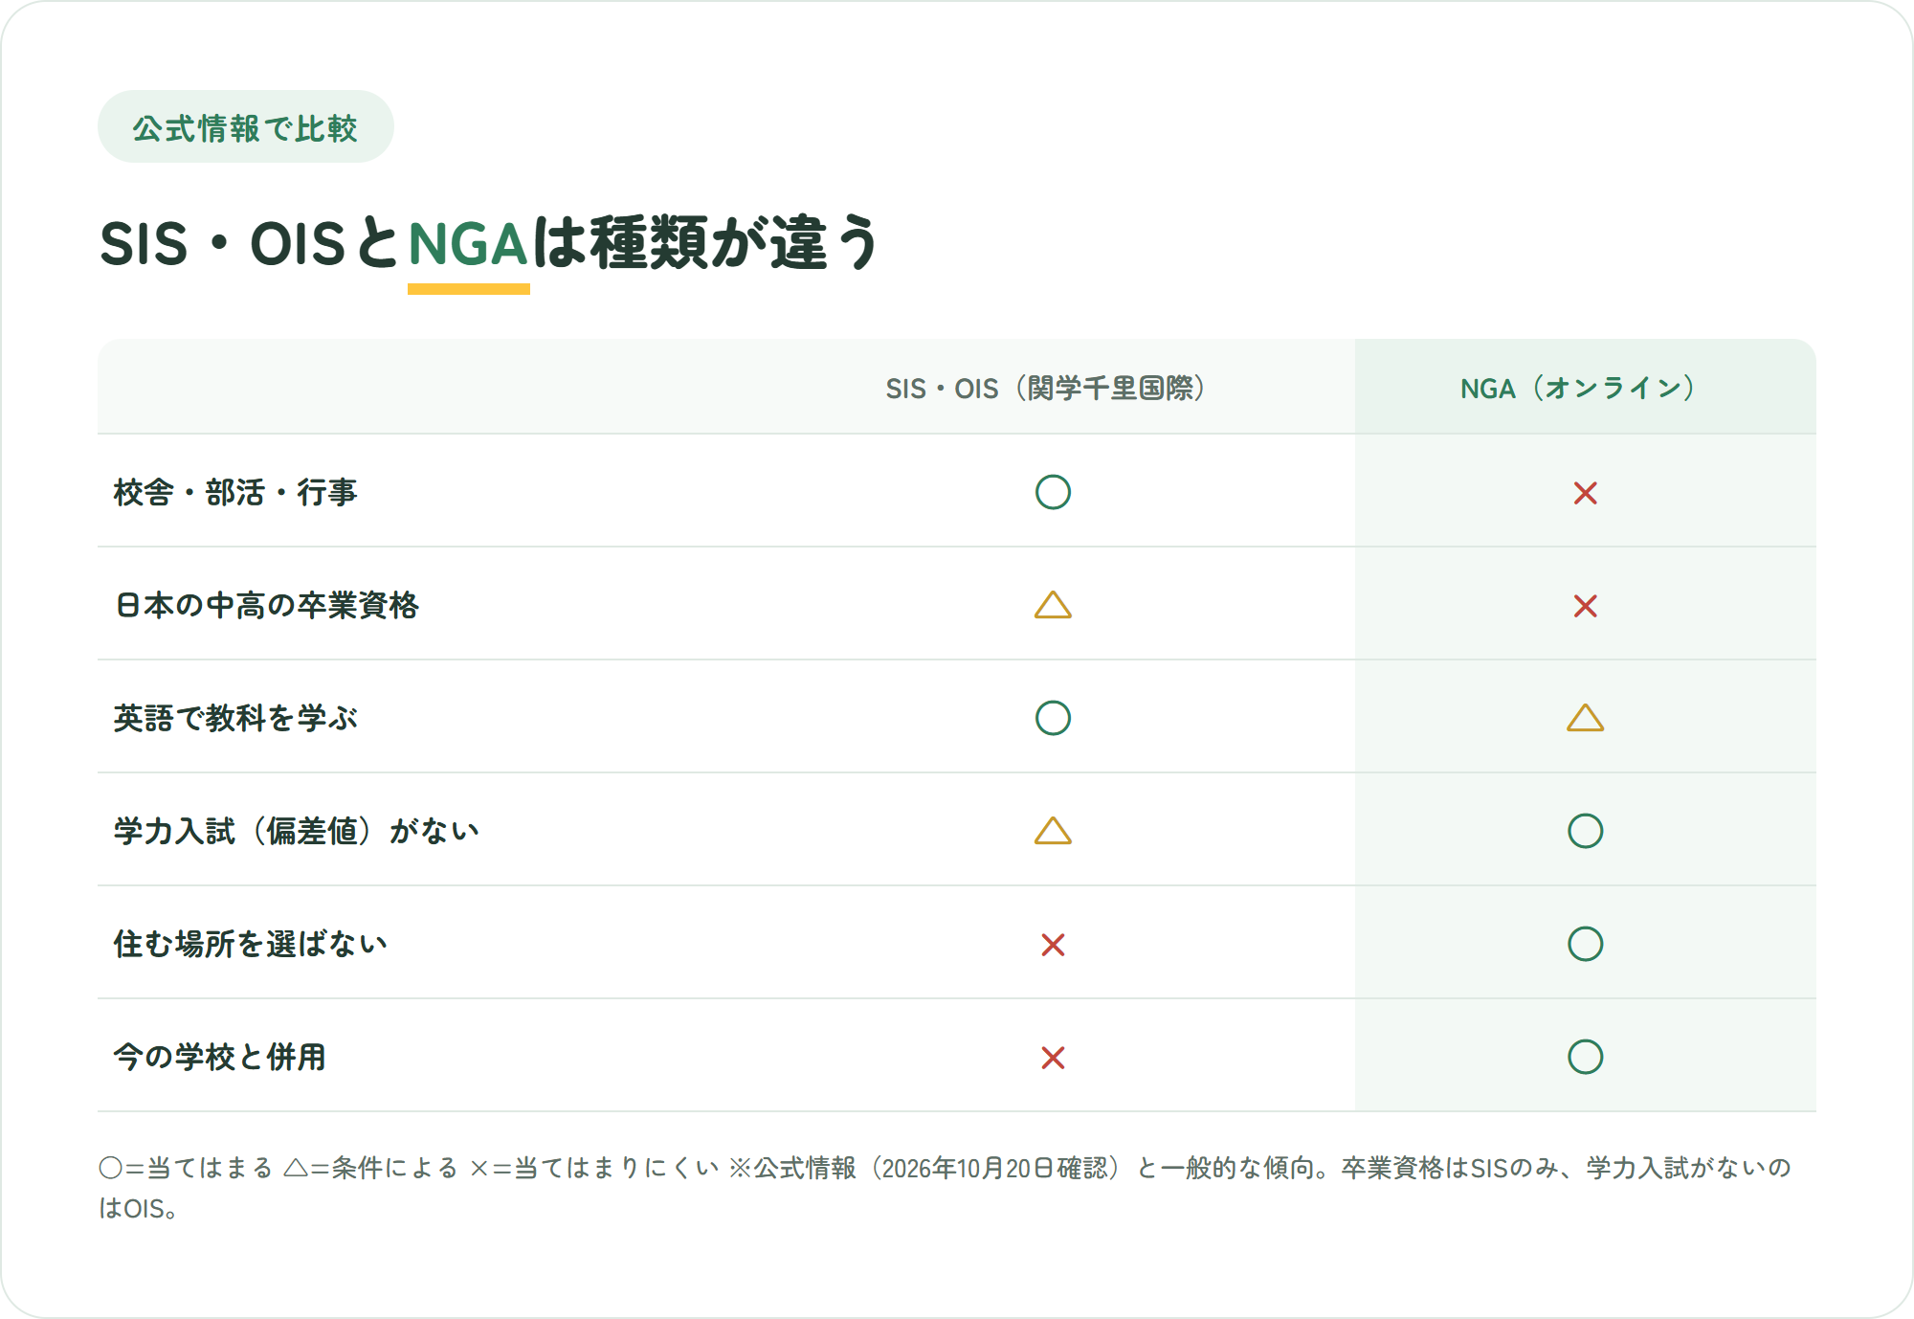The height and width of the screenshot is (1319, 1914).
Task: Click the red cross in NGA column for 校舎・部活・行事
Action: [1585, 493]
